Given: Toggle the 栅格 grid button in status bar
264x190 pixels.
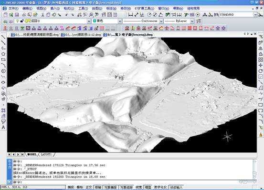Looking at the screenshot, I should tap(80, 187).
